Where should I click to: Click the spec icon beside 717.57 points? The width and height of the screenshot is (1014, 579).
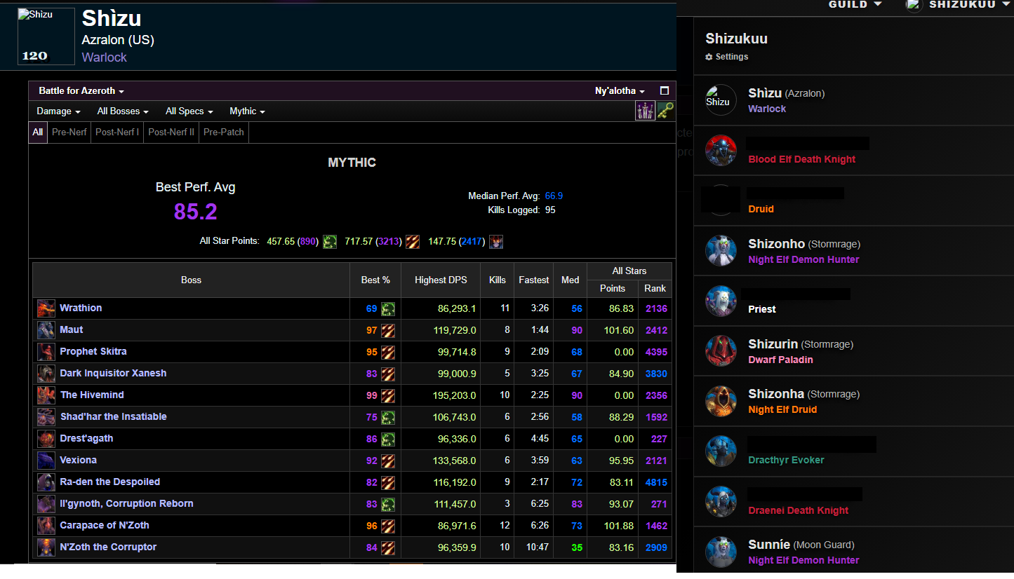tap(413, 242)
